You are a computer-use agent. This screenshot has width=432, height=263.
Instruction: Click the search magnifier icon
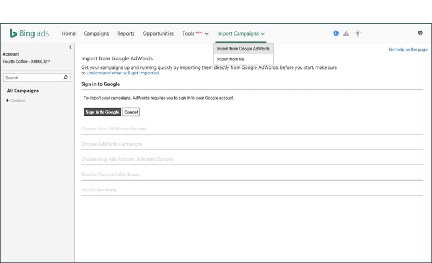66,78
